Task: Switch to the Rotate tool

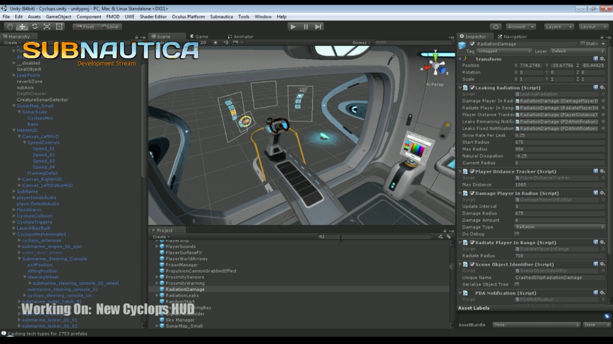Action: tap(35, 27)
